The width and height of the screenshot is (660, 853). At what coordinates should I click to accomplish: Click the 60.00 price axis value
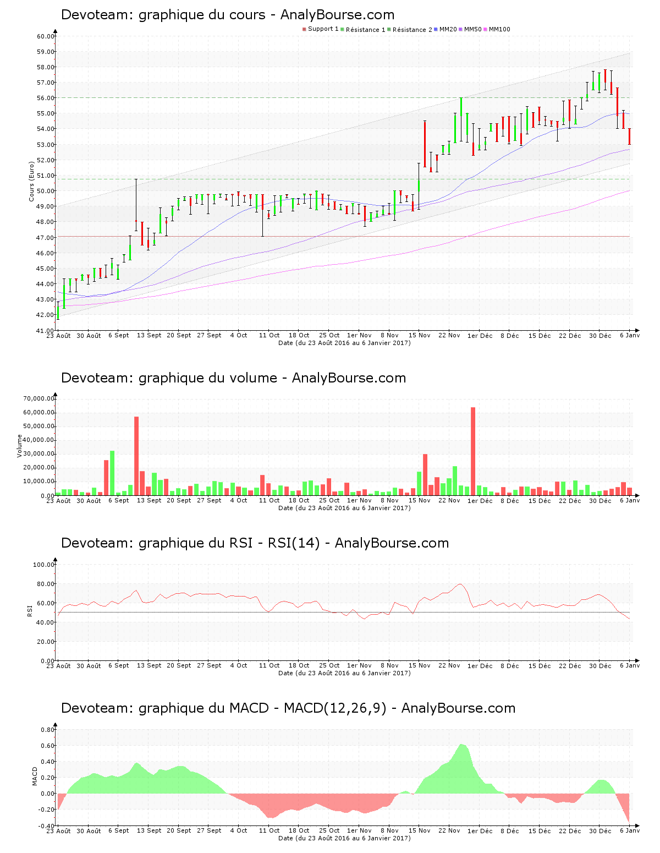46,36
